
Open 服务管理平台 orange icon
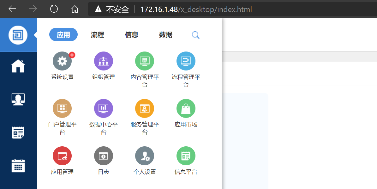[x=145, y=108]
